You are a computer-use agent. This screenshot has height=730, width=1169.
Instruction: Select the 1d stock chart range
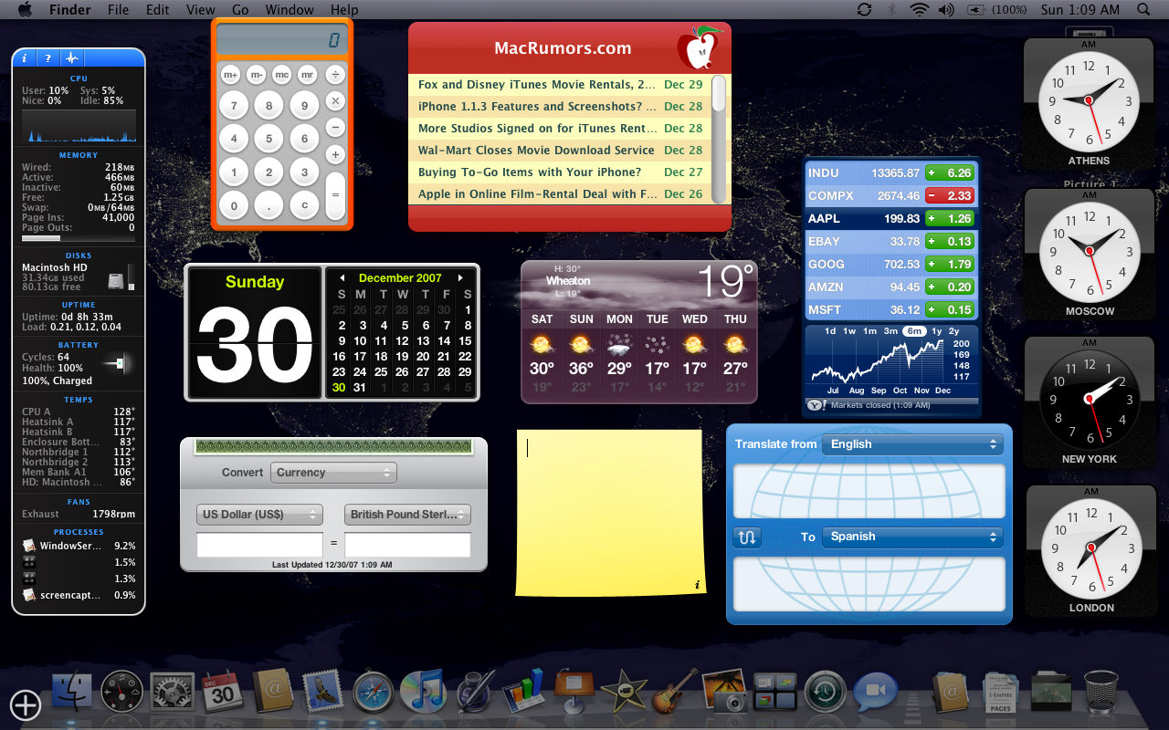[x=830, y=331]
